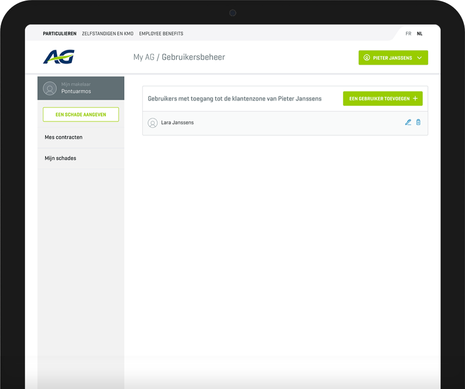The image size is (465, 389).
Task: Open Mes contracten in the sidebar
Action: [64, 137]
